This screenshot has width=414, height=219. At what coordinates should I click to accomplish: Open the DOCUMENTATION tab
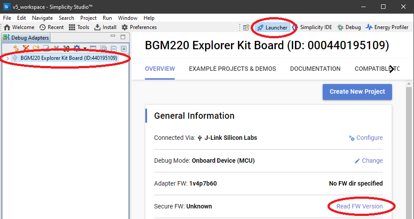[315, 69]
